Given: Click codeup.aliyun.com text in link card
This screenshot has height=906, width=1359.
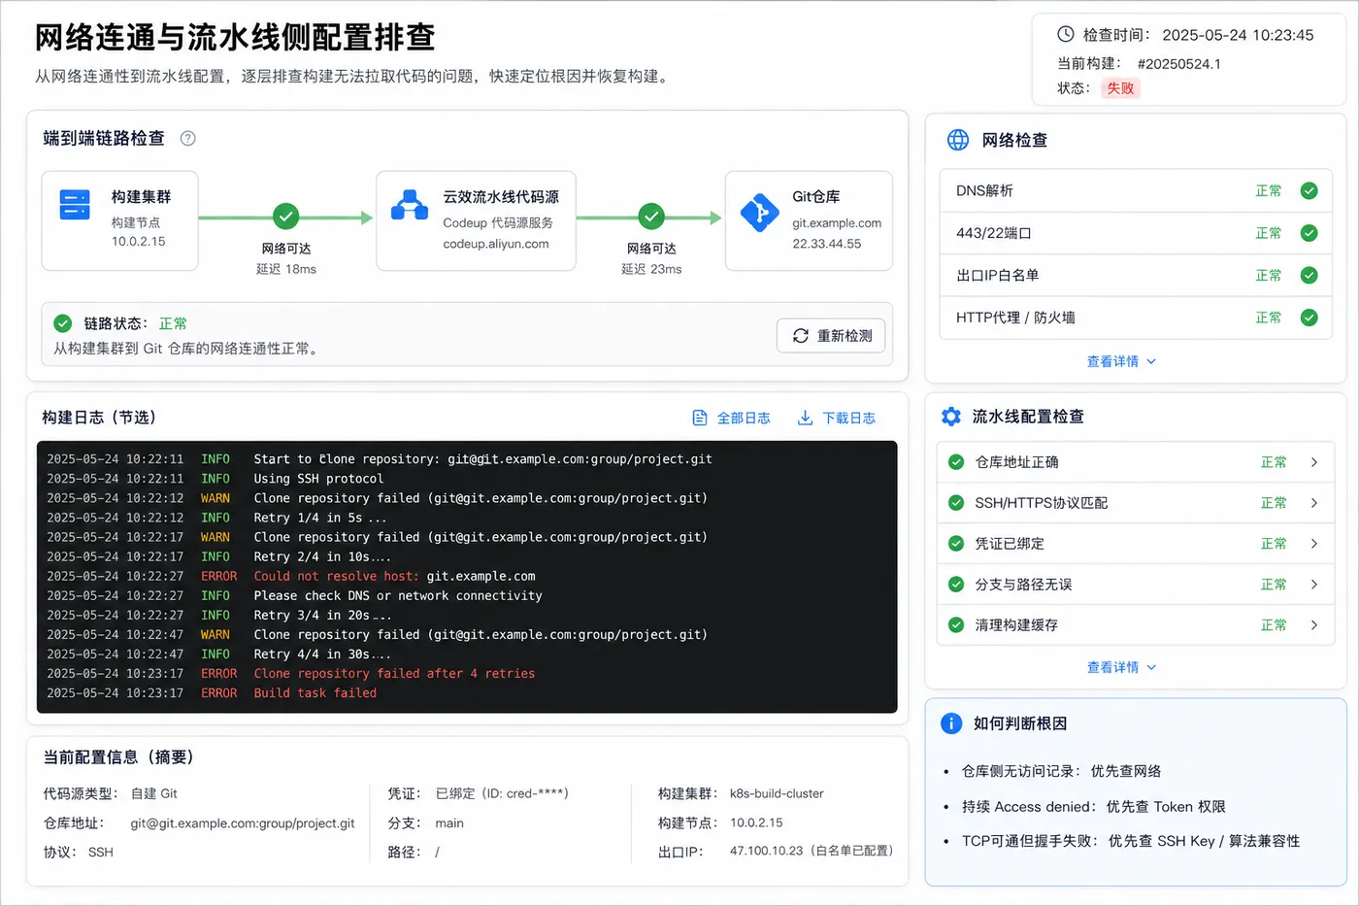Looking at the screenshot, I should (496, 244).
